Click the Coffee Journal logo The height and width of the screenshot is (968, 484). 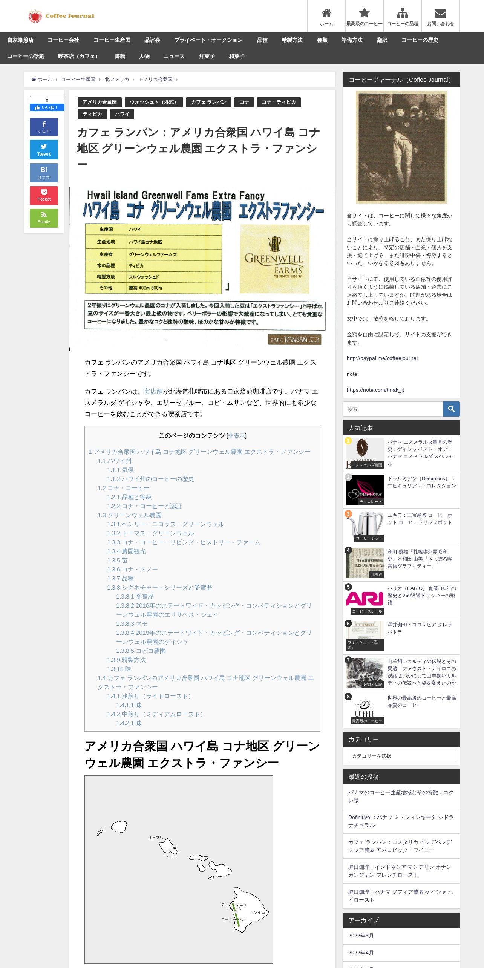[x=61, y=16]
